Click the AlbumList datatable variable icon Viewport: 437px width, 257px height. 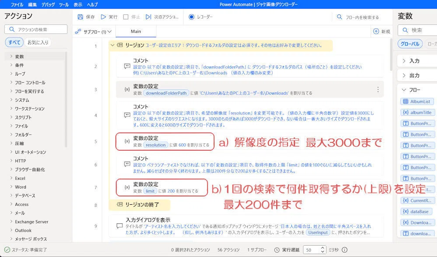[x=406, y=101]
